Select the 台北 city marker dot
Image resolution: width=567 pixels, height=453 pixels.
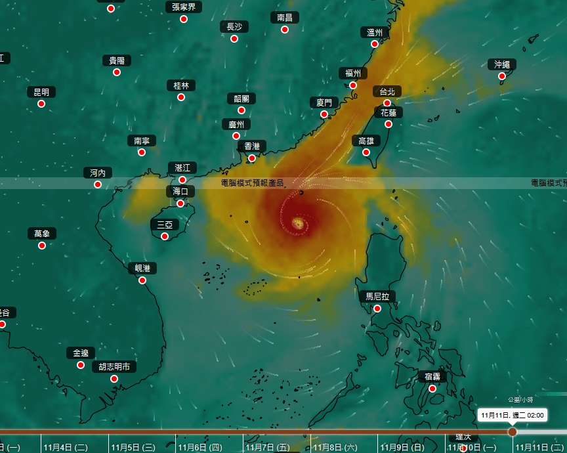coord(387,103)
